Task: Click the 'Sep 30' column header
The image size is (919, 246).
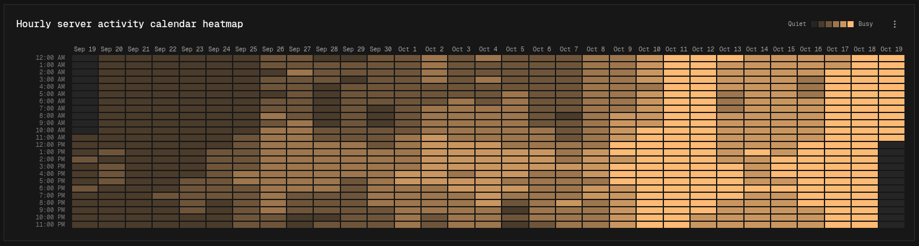Action: click(x=380, y=50)
